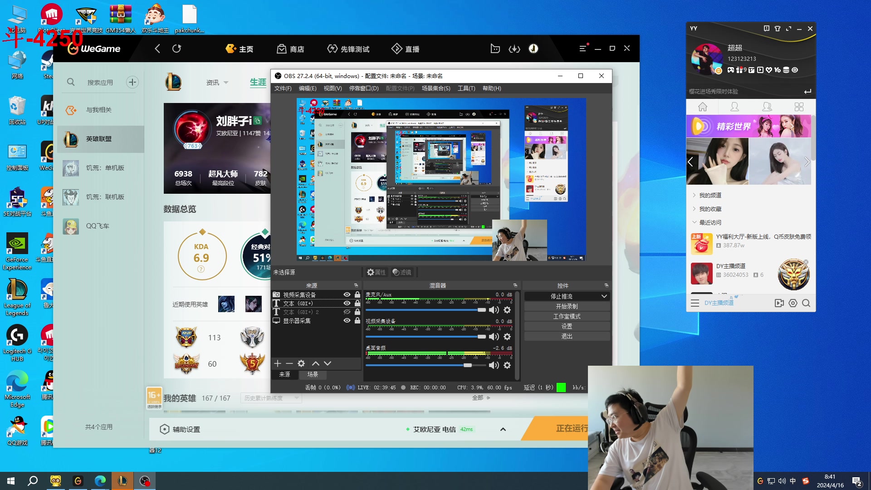The width and height of the screenshot is (871, 490).
Task: Hide the 文本 (GDI+) source
Action: [347, 303]
